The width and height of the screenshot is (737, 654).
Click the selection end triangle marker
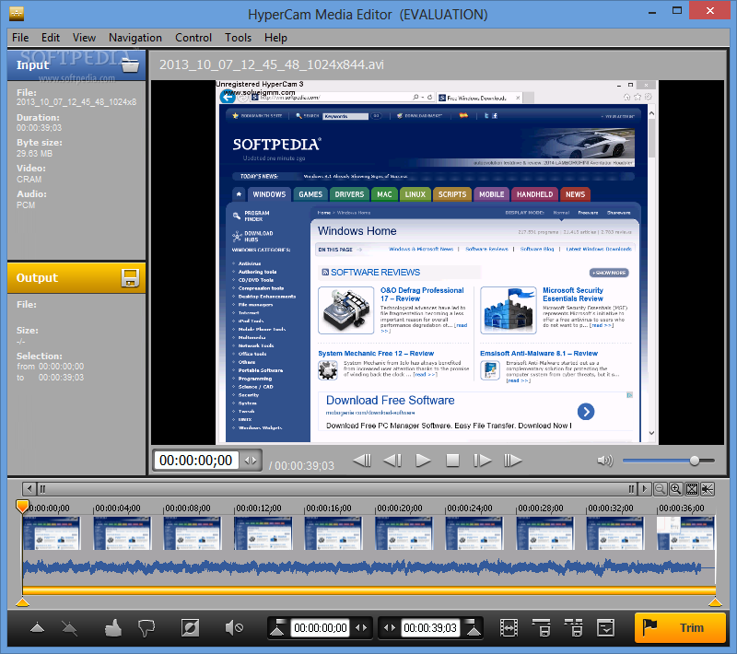pyautogui.click(x=715, y=602)
